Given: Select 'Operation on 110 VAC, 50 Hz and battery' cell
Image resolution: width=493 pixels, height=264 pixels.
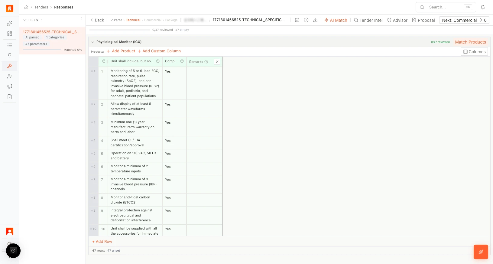Looking at the screenshot, I should click(135, 156).
